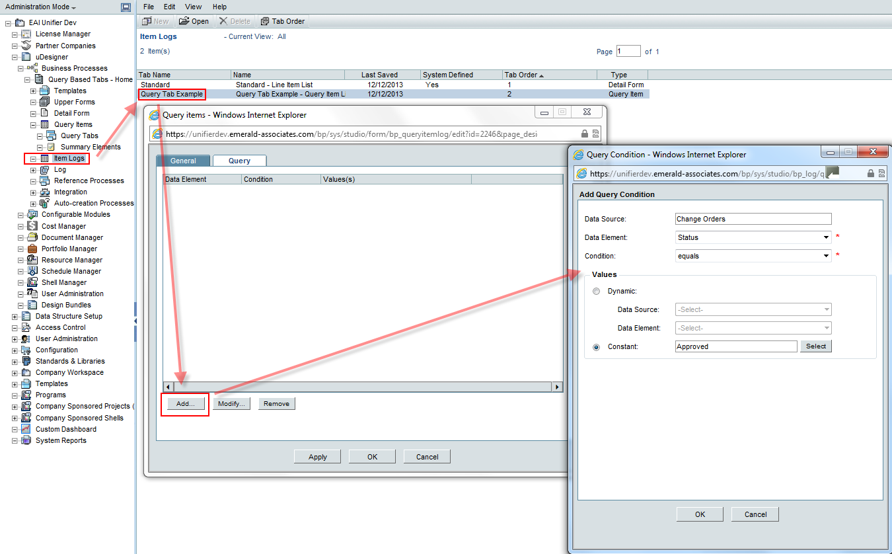Open the Data Element Status dropdown

[x=826, y=237]
